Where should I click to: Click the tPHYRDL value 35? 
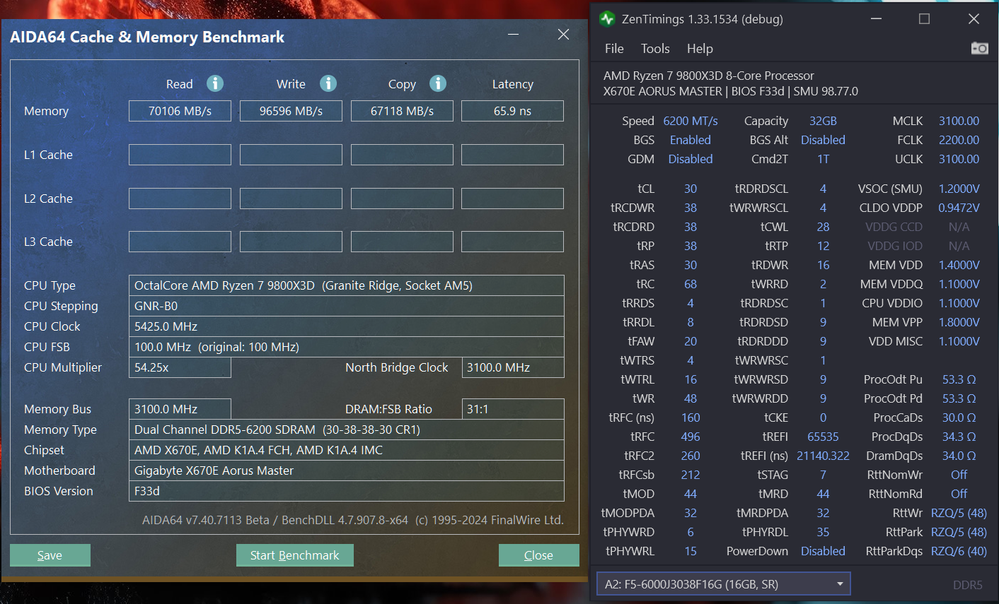[823, 532]
